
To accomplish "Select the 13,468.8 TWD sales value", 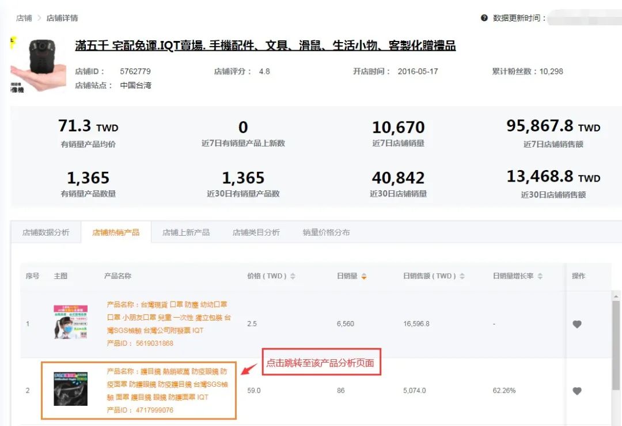I will [553, 176].
